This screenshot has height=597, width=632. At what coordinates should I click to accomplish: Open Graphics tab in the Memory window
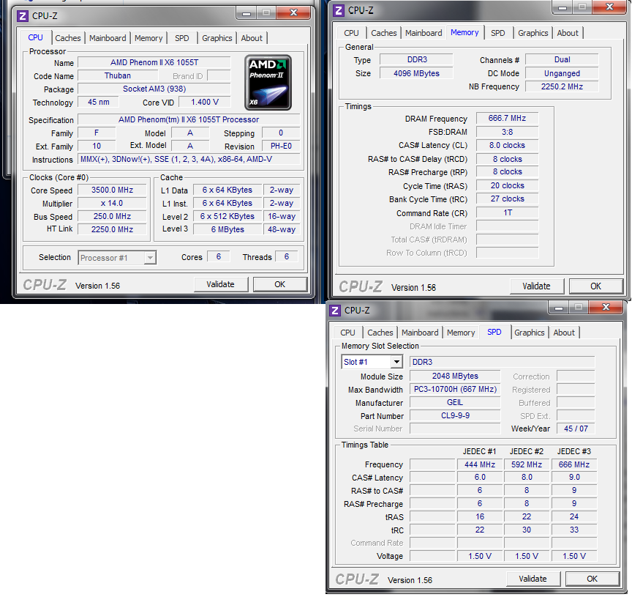coord(533,33)
